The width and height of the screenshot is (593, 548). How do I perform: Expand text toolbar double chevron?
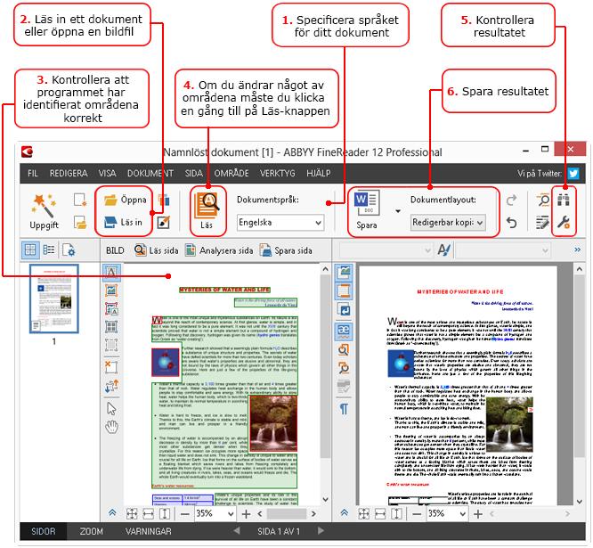pyautogui.click(x=578, y=249)
